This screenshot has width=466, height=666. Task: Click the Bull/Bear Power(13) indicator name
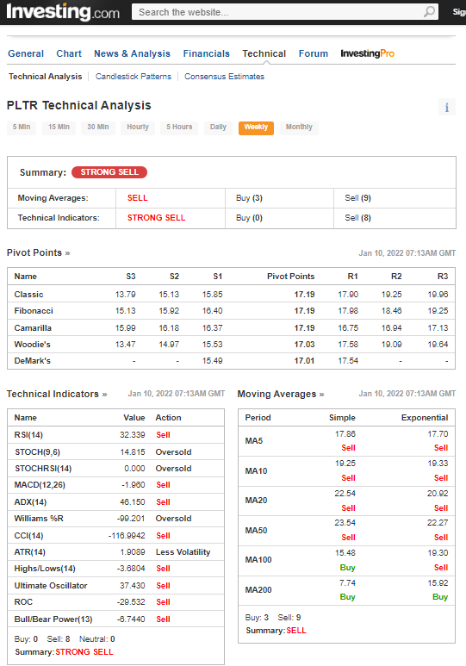pyautogui.click(x=53, y=619)
